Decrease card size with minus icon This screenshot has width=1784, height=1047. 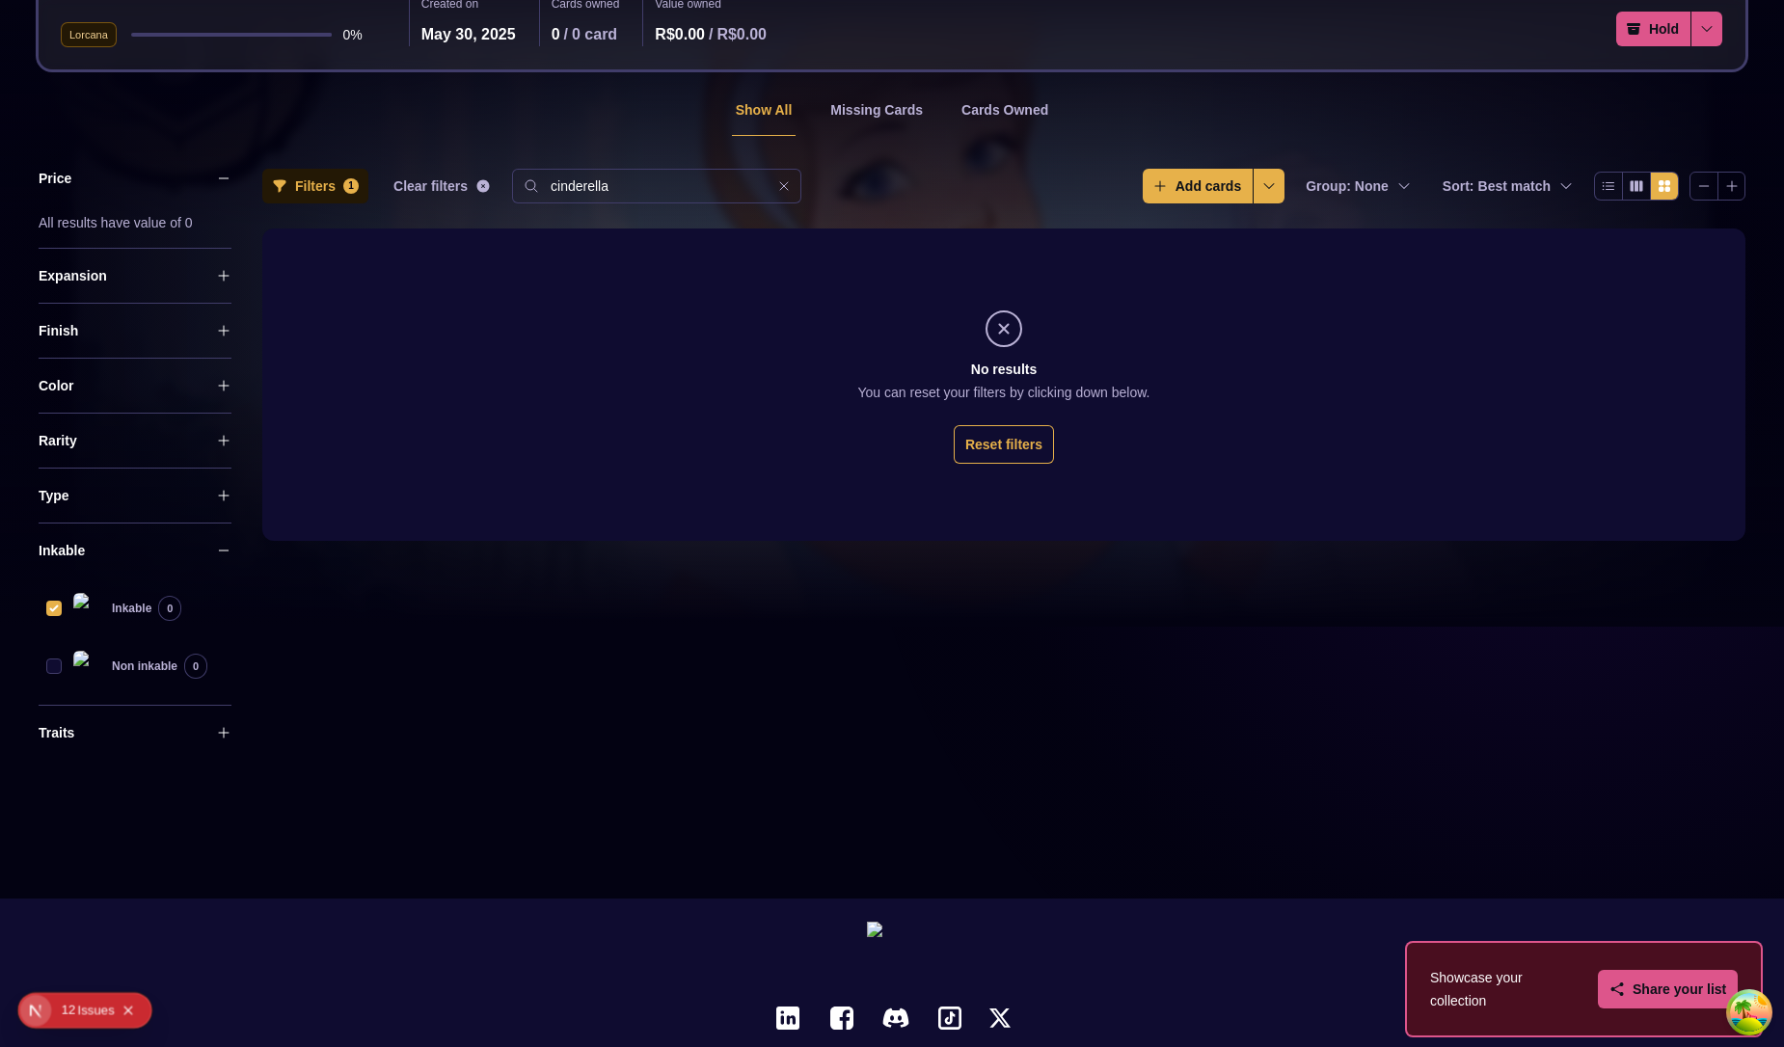pos(1704,186)
